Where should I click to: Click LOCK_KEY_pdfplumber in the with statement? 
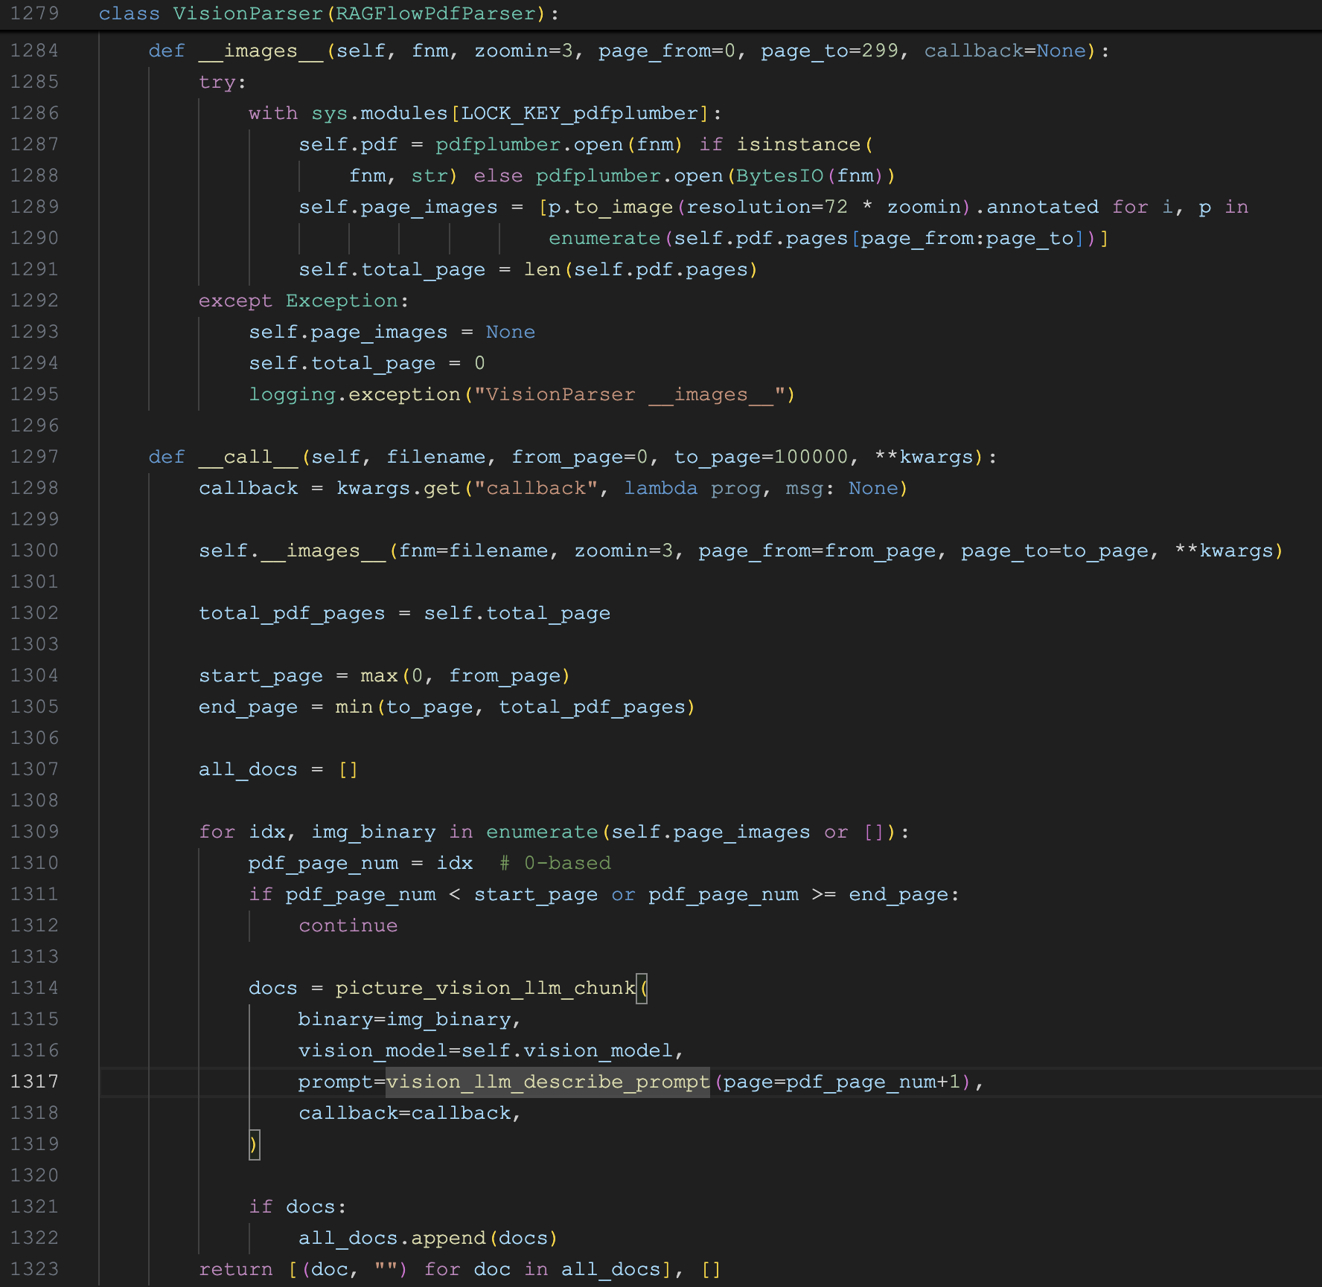580,113
